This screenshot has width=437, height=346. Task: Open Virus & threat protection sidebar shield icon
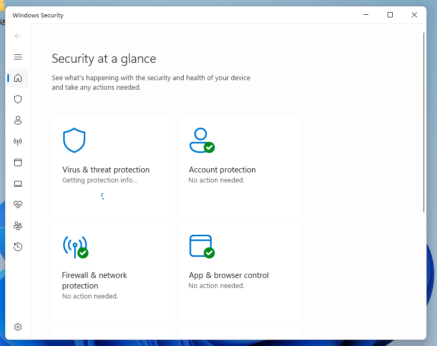click(x=18, y=99)
